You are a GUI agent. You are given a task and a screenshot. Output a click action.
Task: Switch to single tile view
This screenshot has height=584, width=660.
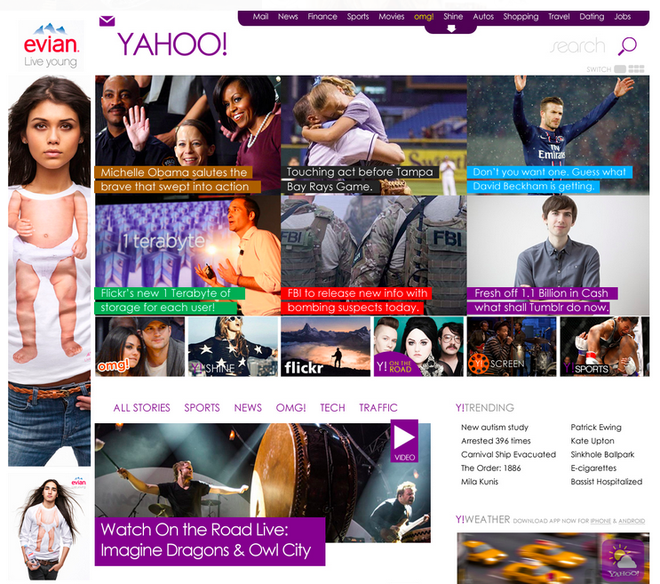[620, 69]
